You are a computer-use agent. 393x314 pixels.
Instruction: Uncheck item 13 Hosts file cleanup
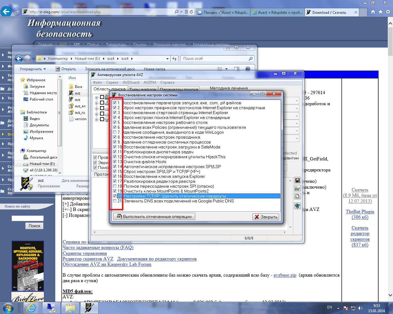coord(115,162)
